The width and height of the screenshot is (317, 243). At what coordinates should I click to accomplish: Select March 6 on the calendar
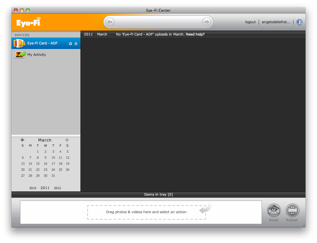pos(23,158)
